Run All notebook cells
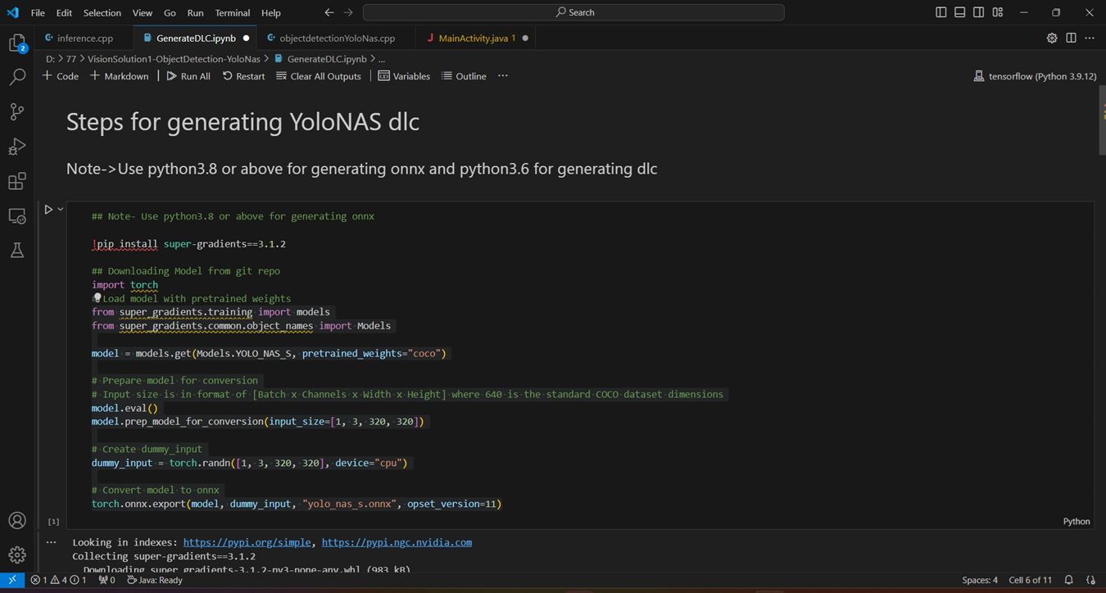Viewport: 1106px width, 593px height. coord(188,75)
